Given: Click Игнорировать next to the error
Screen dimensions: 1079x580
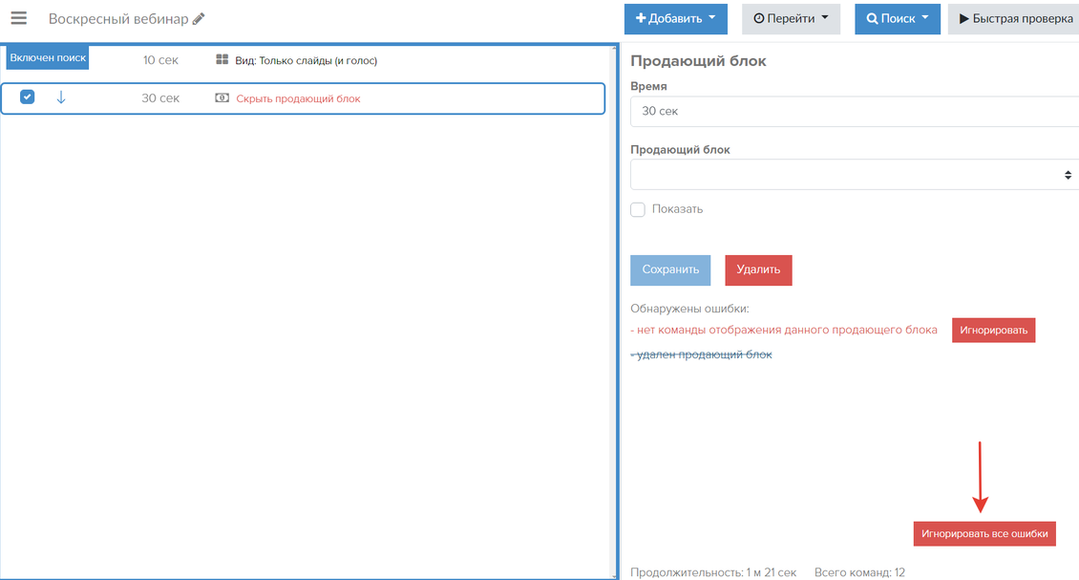Looking at the screenshot, I should tap(993, 331).
